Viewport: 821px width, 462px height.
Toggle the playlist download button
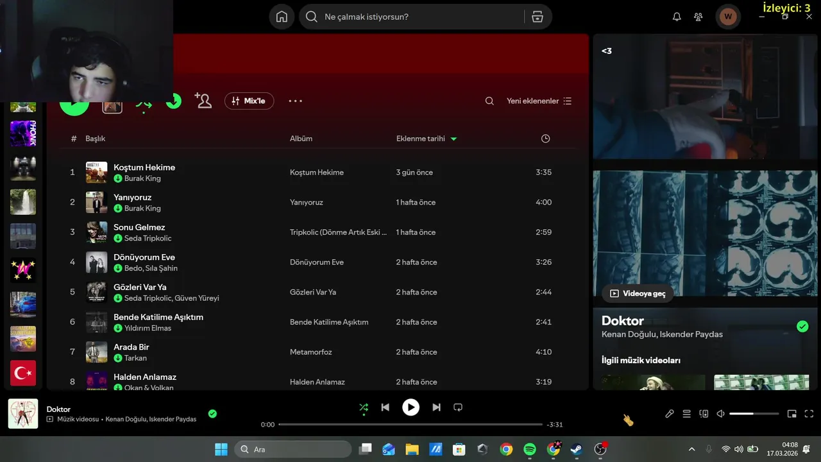click(x=174, y=101)
